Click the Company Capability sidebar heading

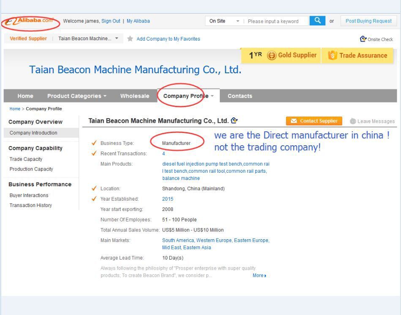[35, 148]
